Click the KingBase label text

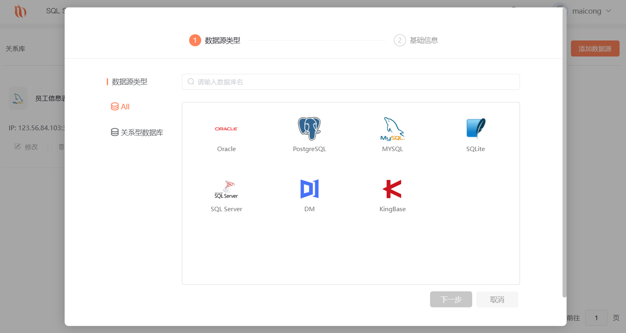click(393, 209)
